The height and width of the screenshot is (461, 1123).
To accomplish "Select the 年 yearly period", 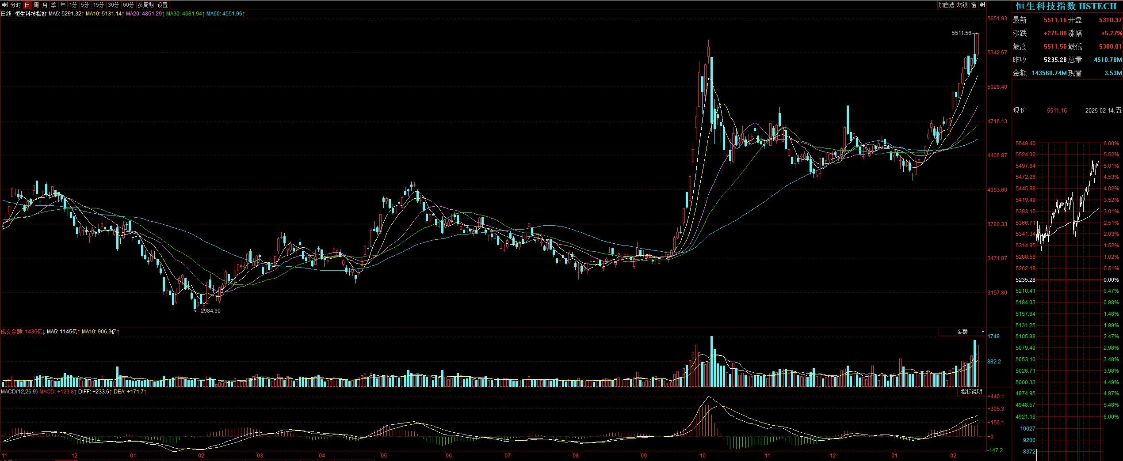I will click(x=63, y=5).
